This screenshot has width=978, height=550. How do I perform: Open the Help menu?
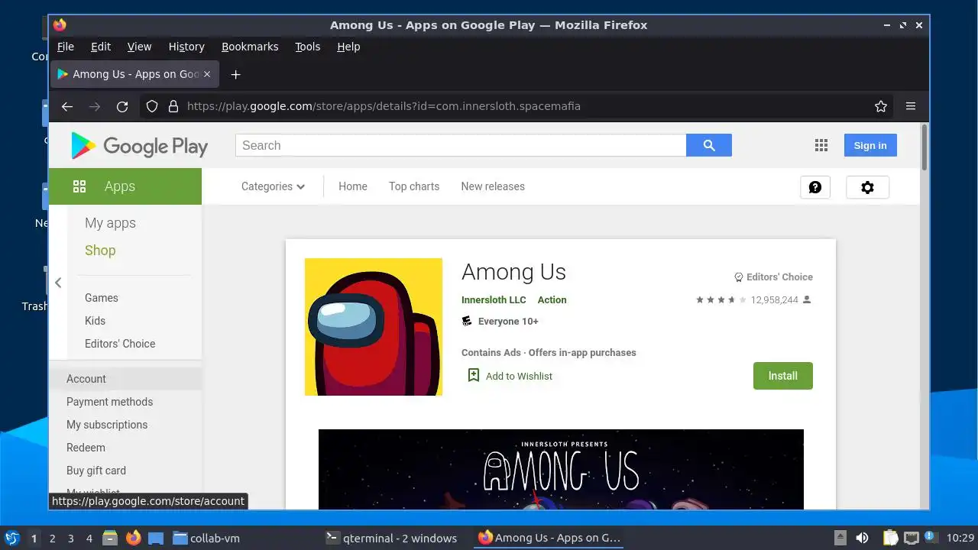point(348,47)
